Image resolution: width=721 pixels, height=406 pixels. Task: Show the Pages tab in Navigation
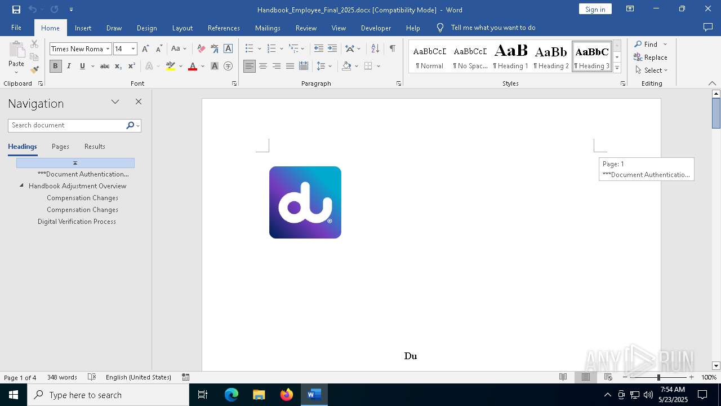coord(60,147)
